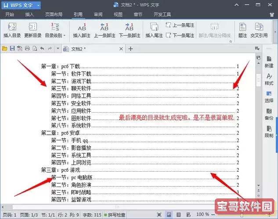
Task: Add a new document tab with plus button
Action: pyautogui.click(x=131, y=48)
